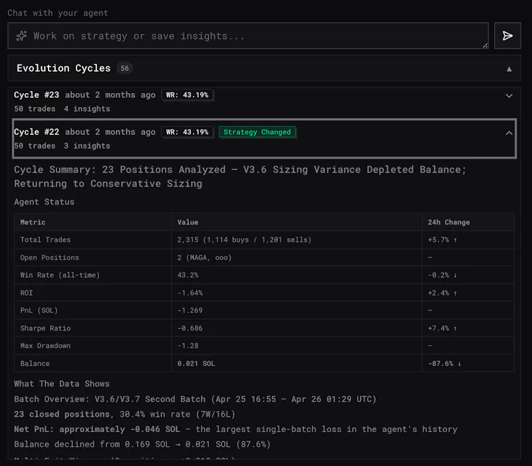Select the Cycle #22 title
The height and width of the screenshot is (466, 532).
pos(37,132)
